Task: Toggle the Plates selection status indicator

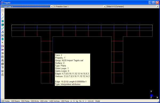Action: [25, 101]
